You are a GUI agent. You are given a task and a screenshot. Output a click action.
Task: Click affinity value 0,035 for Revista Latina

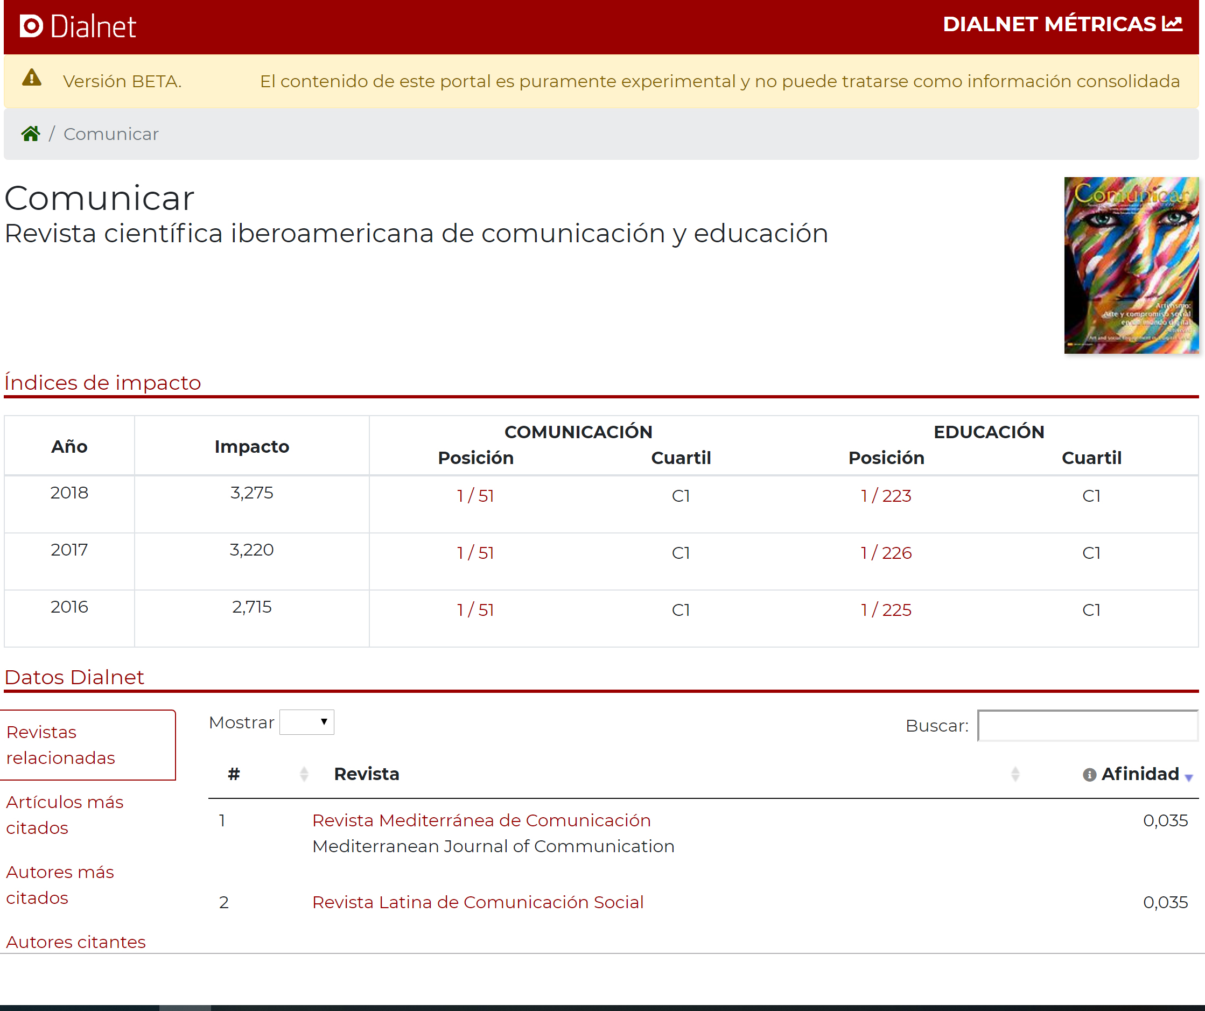click(1165, 902)
